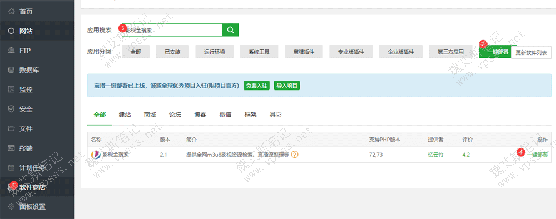Switch to the 论坛 tab
The height and width of the screenshot is (219, 556).
(175, 115)
